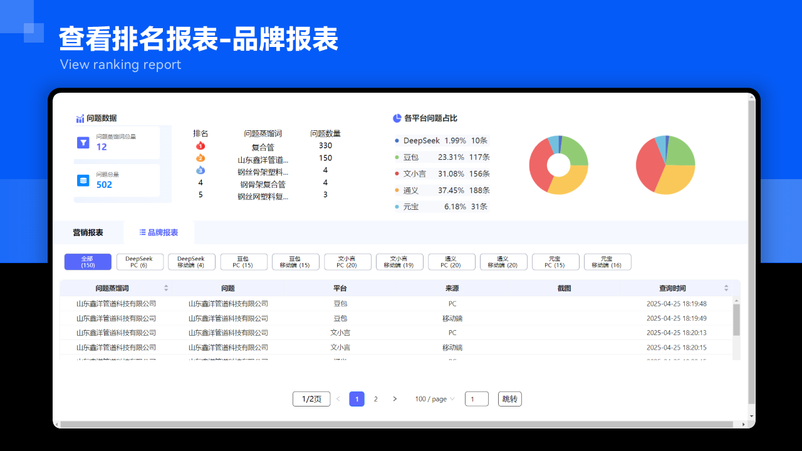Viewport: 802px width, 451px height.
Task: Click the bar chart icon next to 问题数据
Action: click(x=80, y=118)
